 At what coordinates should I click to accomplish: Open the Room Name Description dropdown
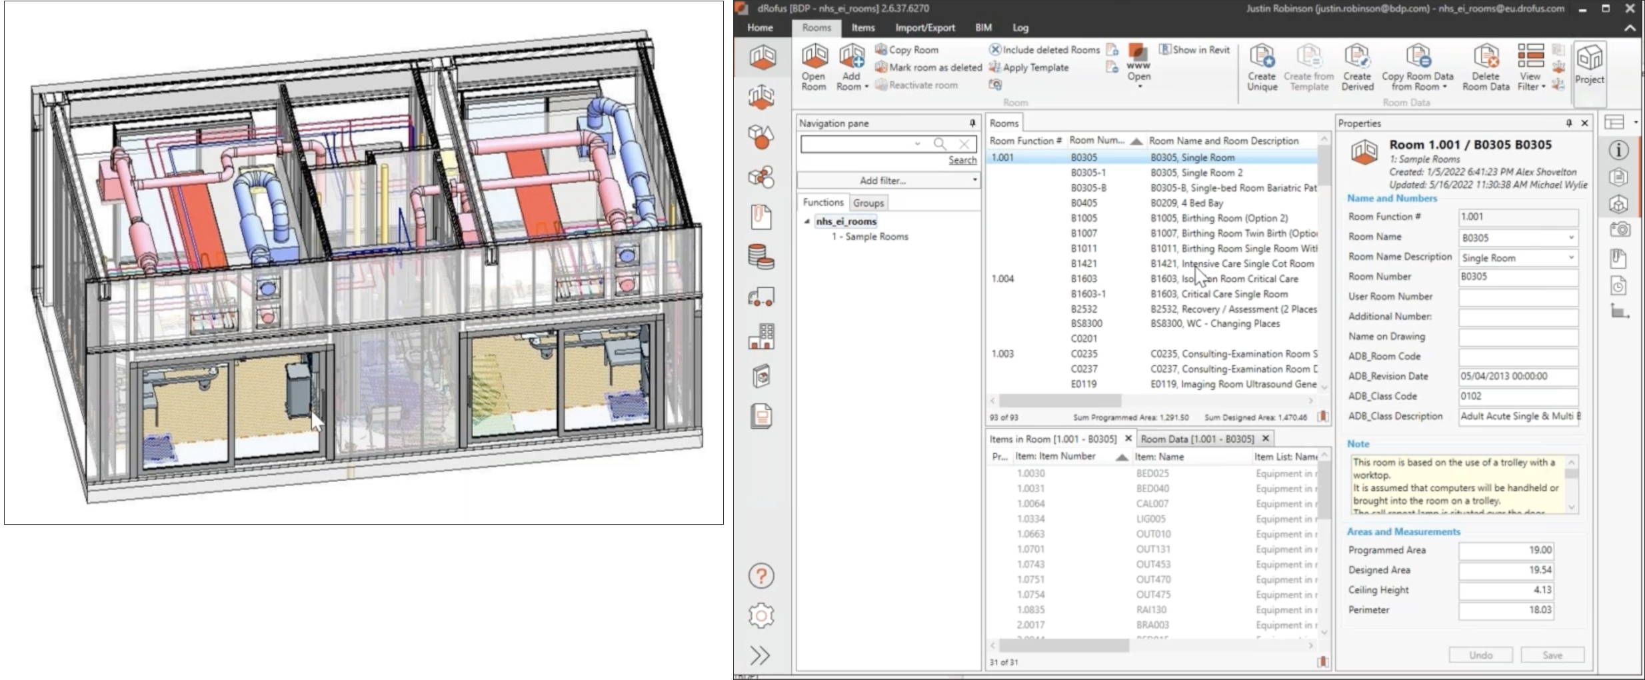(x=1570, y=257)
